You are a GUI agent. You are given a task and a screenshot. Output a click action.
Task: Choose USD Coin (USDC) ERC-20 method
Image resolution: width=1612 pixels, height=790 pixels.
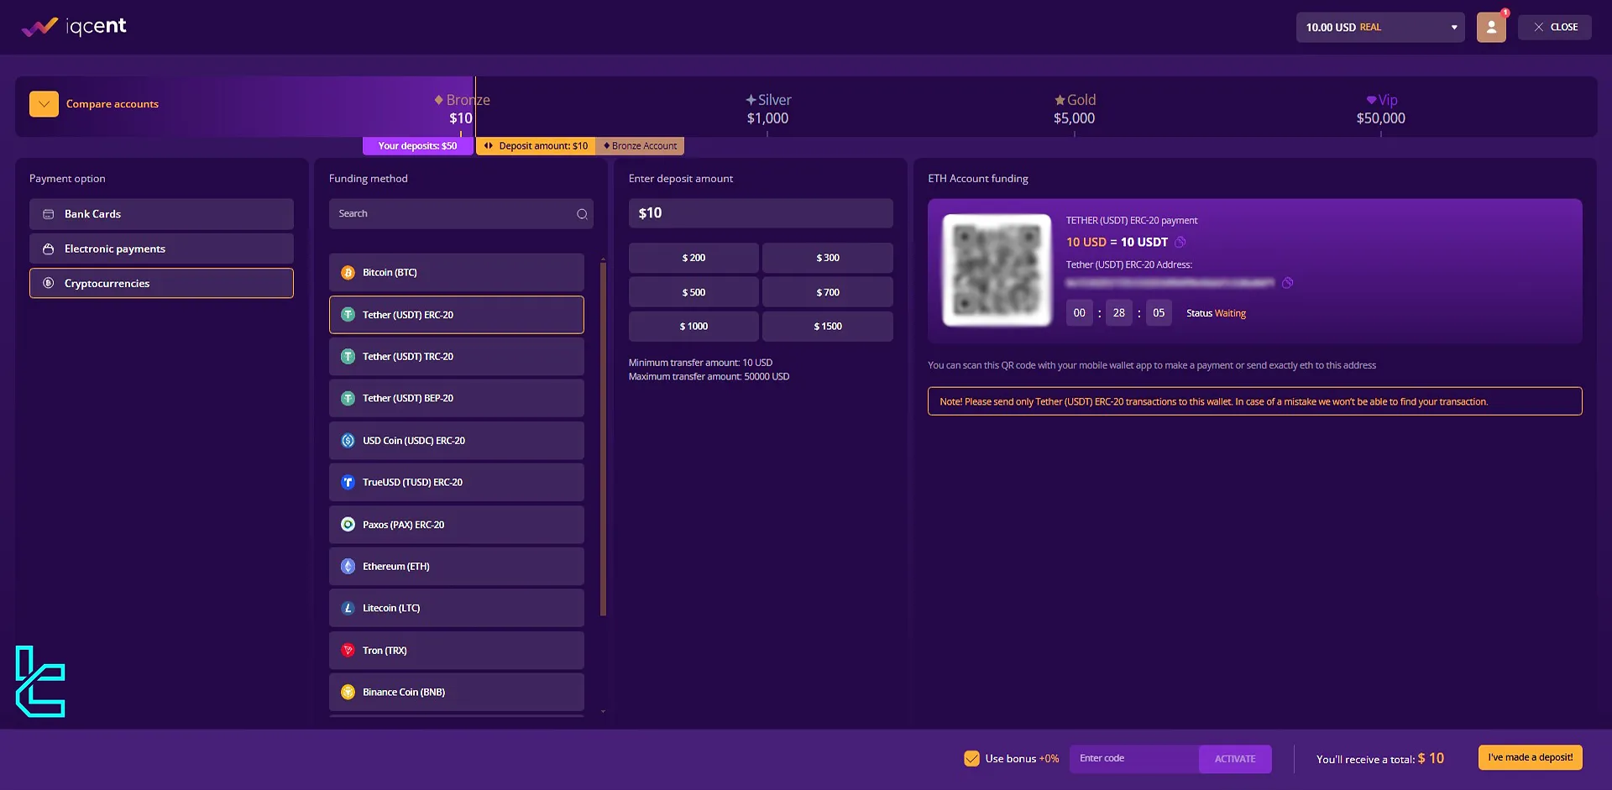(x=457, y=441)
